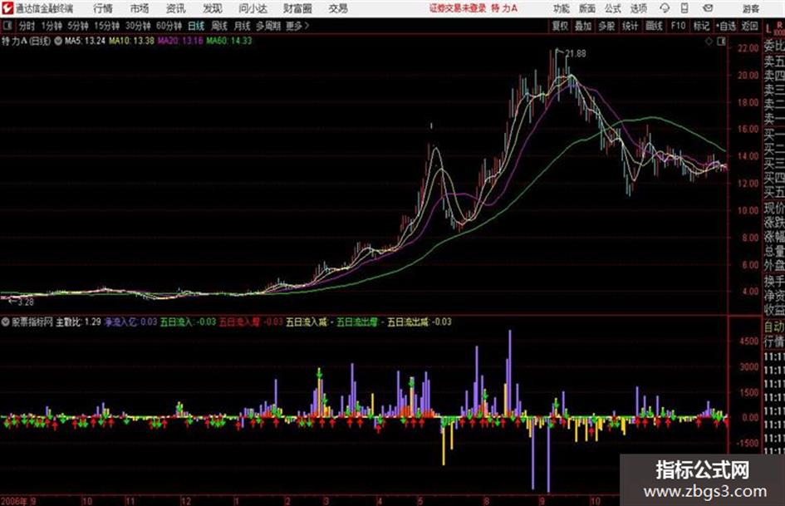Click the diamond icon at chart top-right

pos(709,42)
